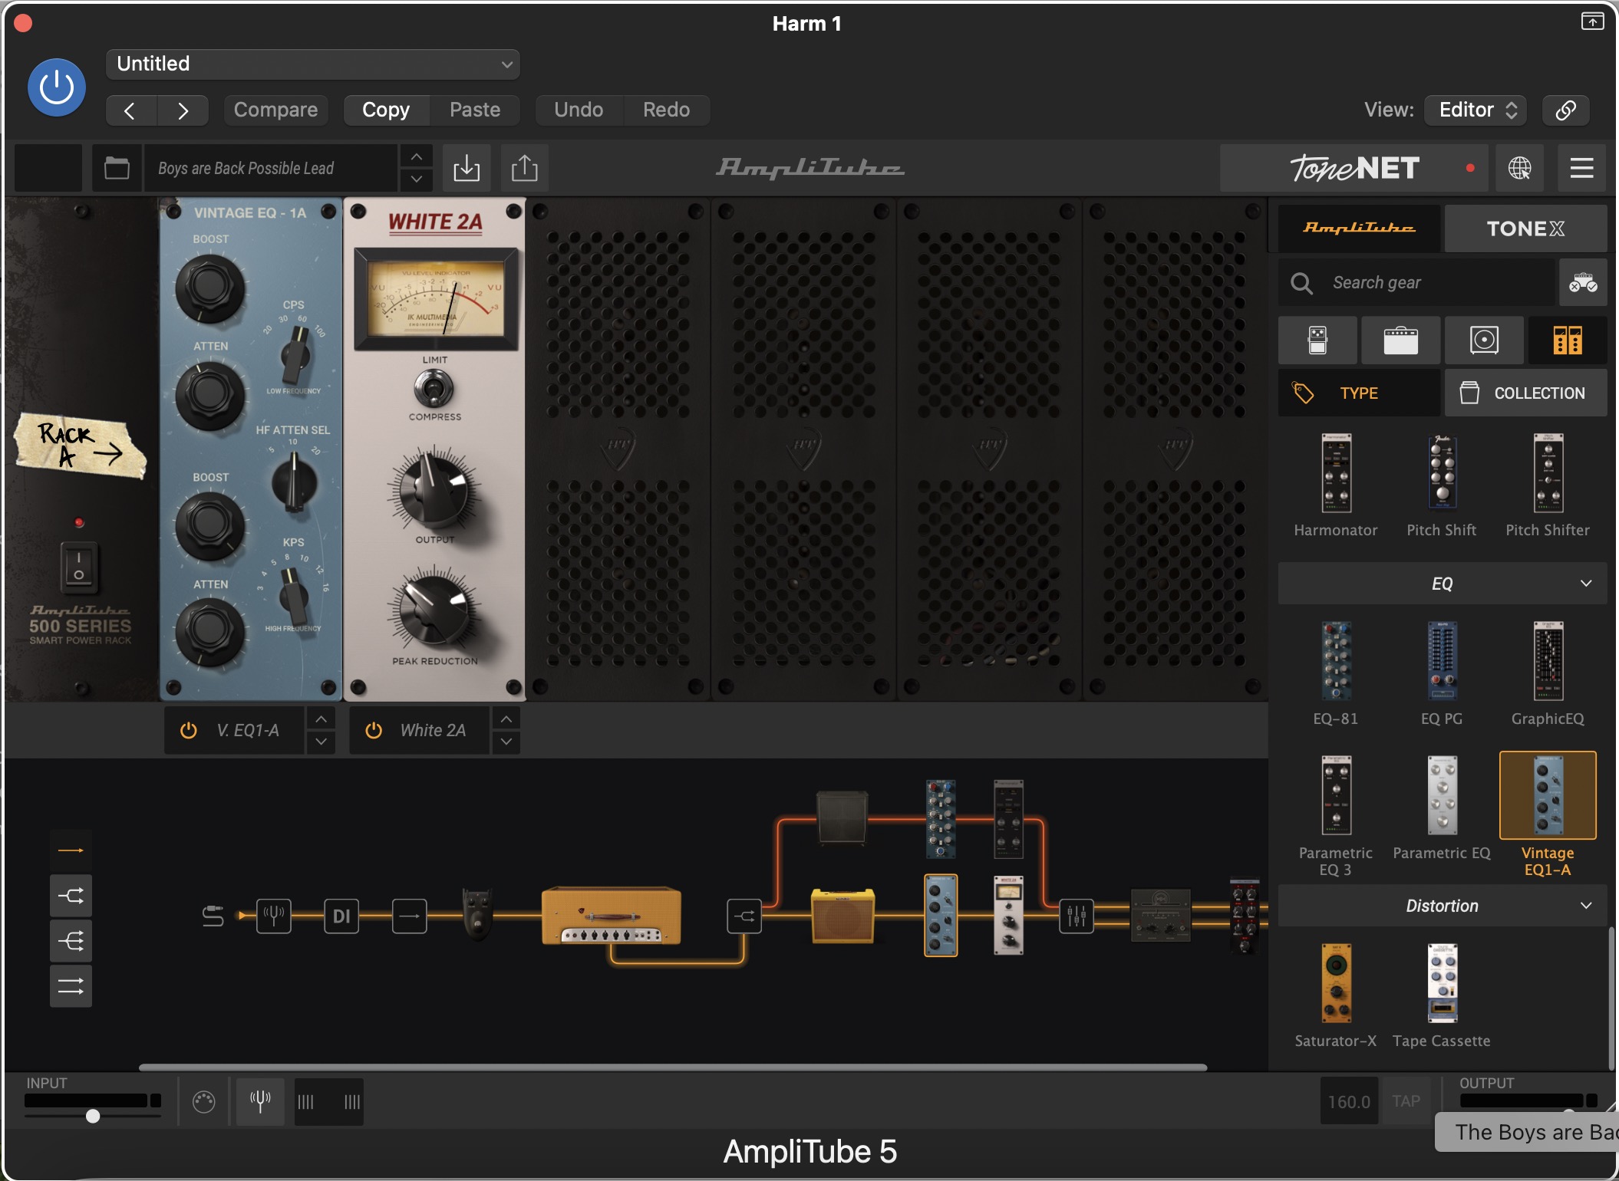Select the Parametric EQ 3 module

(1336, 817)
